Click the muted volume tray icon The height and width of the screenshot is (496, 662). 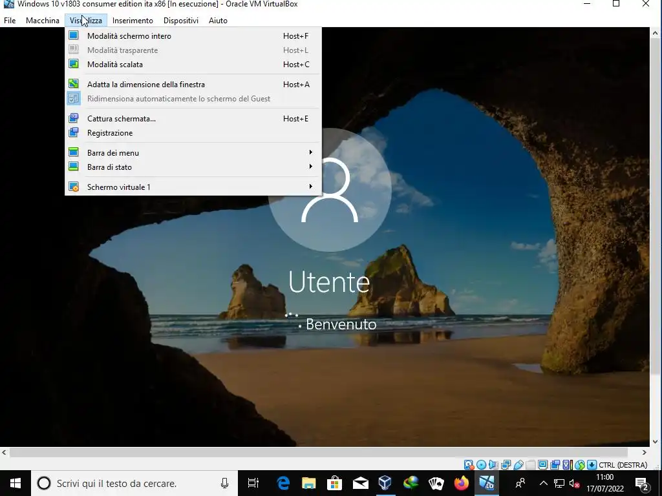tap(574, 483)
